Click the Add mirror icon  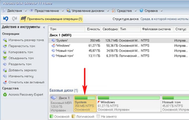pos(5,70)
